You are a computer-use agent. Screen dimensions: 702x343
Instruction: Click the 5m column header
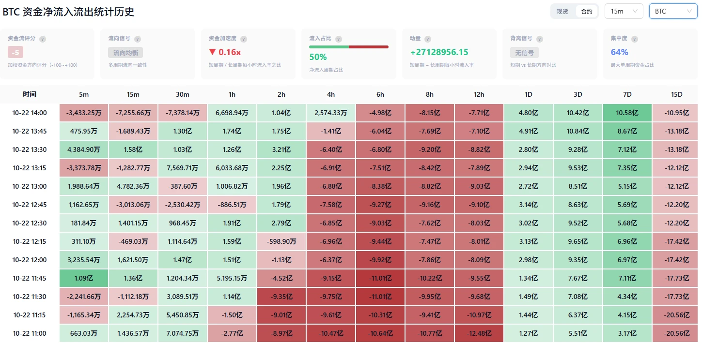pos(84,94)
